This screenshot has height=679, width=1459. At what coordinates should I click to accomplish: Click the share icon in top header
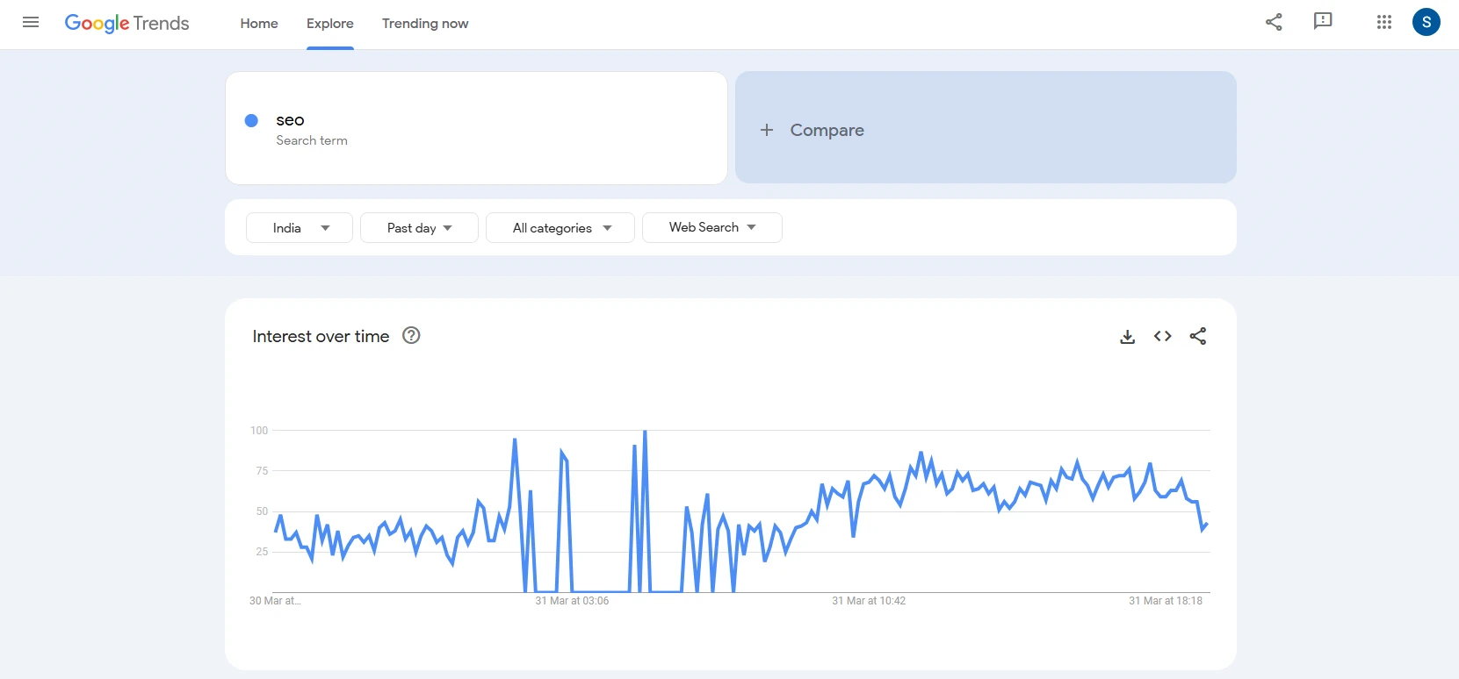[1274, 23]
